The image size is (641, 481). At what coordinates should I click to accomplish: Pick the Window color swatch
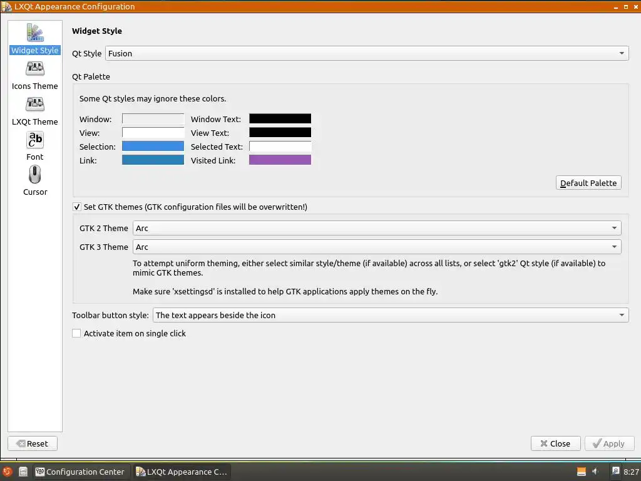153,119
